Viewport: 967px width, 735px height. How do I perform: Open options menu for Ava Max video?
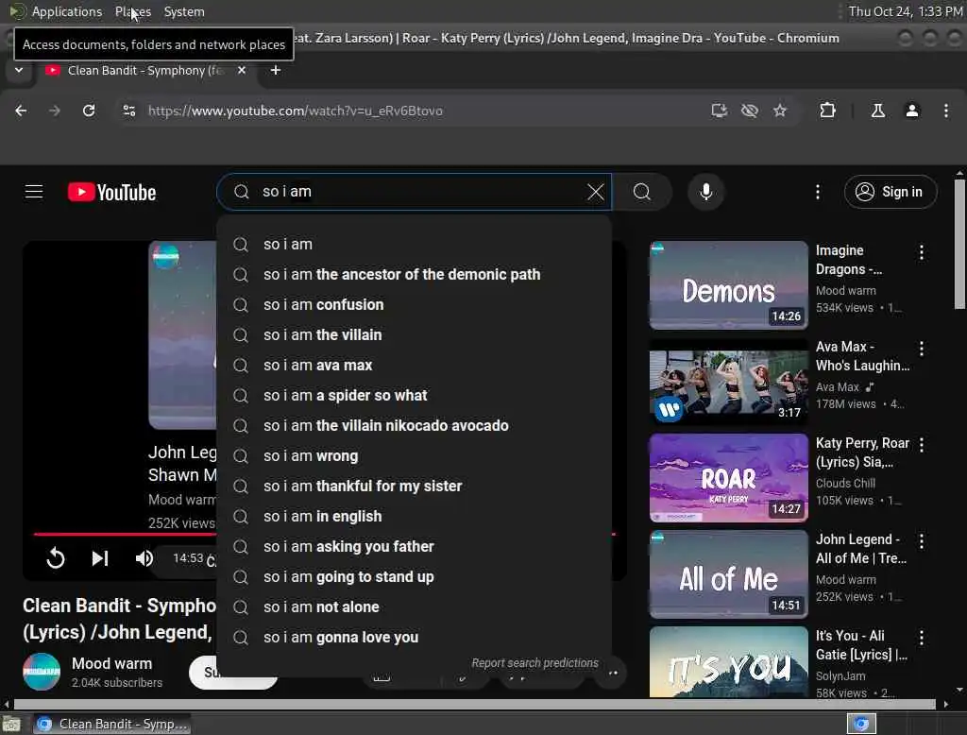click(x=922, y=349)
